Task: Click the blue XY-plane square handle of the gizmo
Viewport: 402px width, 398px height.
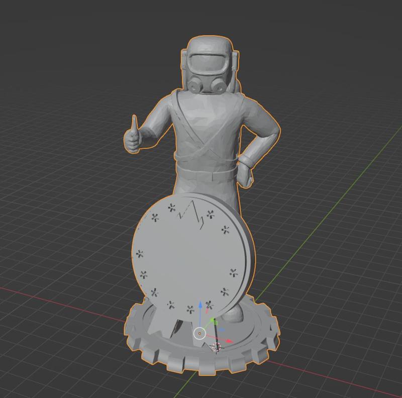Action: (x=222, y=330)
